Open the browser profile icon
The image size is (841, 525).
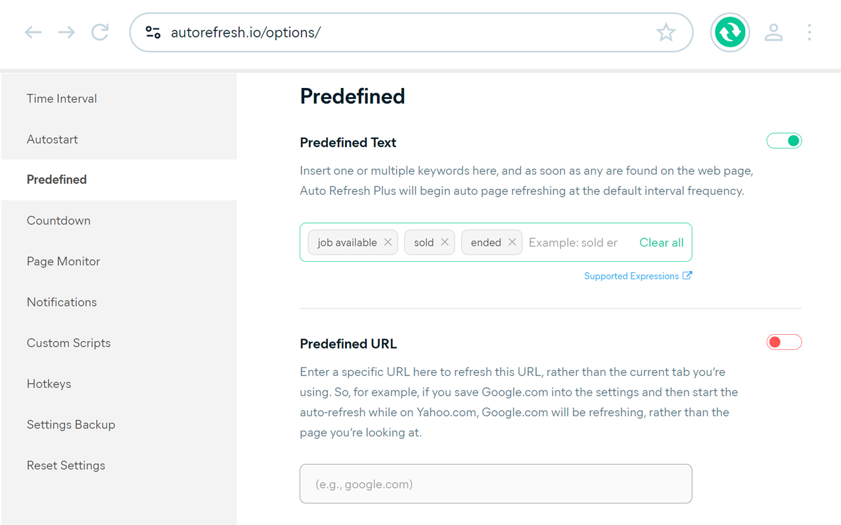[774, 31]
